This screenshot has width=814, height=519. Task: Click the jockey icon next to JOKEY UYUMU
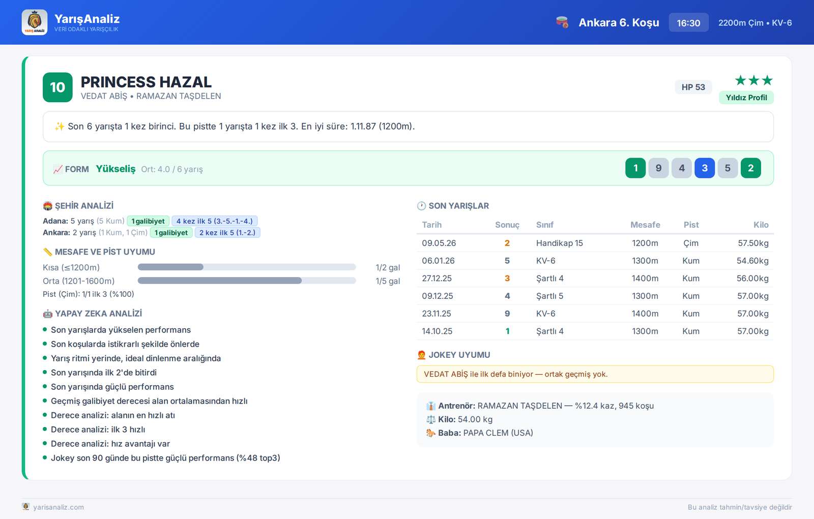[421, 355]
